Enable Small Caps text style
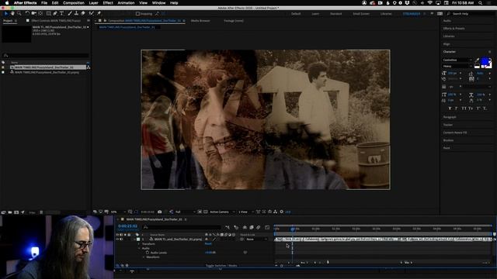 (x=471, y=108)
